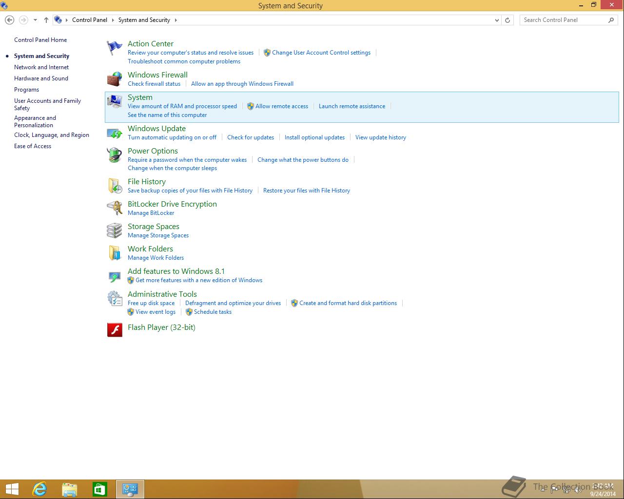624x499 pixels.
Task: Open the Windows Firewall brick wall icon
Action: click(115, 79)
